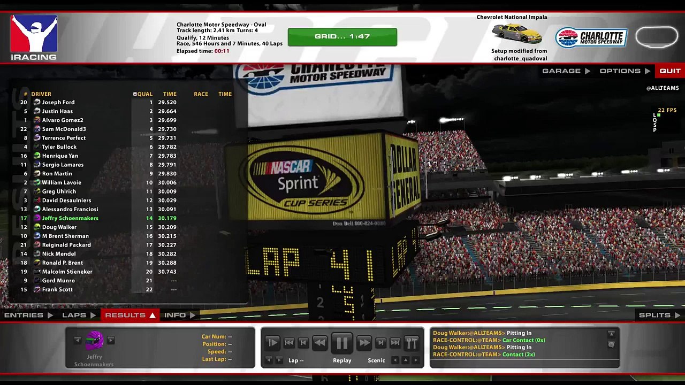Open the INFO tab
The width and height of the screenshot is (685, 385).
(x=179, y=315)
